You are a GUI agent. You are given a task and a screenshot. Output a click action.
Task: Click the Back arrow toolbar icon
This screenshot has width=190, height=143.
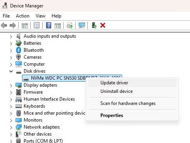coord(4,25)
